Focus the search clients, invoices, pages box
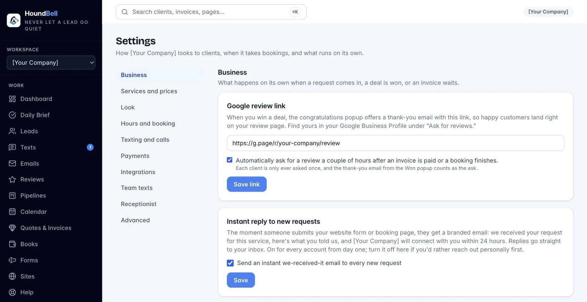 click(x=211, y=12)
